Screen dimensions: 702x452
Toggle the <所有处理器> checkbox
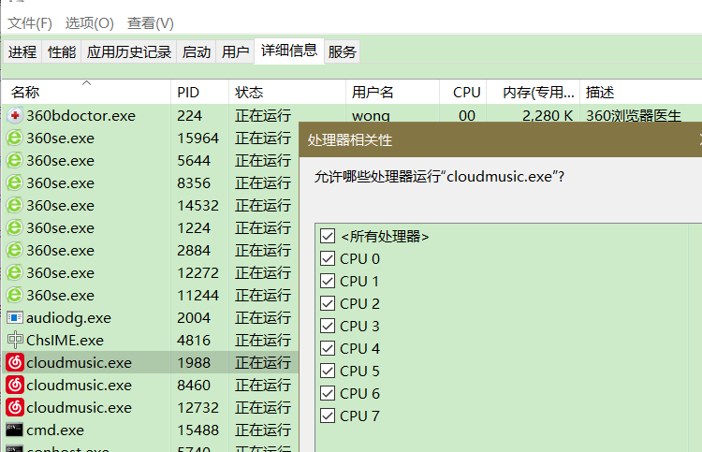click(328, 236)
